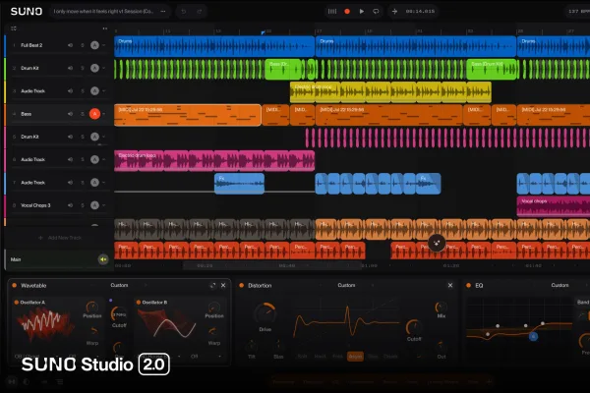Click the track list view icon above tracks
Image resolution: width=590 pixels, height=393 pixels.
[x=14, y=28]
